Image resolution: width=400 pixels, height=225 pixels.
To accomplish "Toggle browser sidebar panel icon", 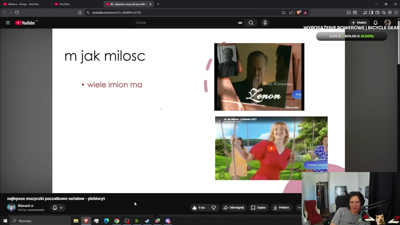I will pos(371,12).
